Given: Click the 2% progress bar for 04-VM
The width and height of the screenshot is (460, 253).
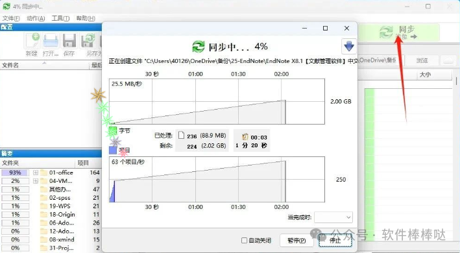Looking at the screenshot, I should click(x=16, y=181).
